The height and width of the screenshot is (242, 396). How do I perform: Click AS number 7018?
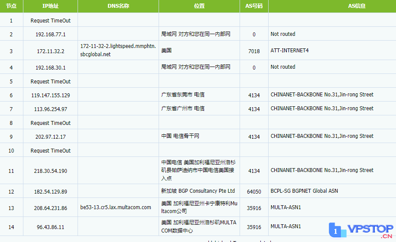(254, 51)
